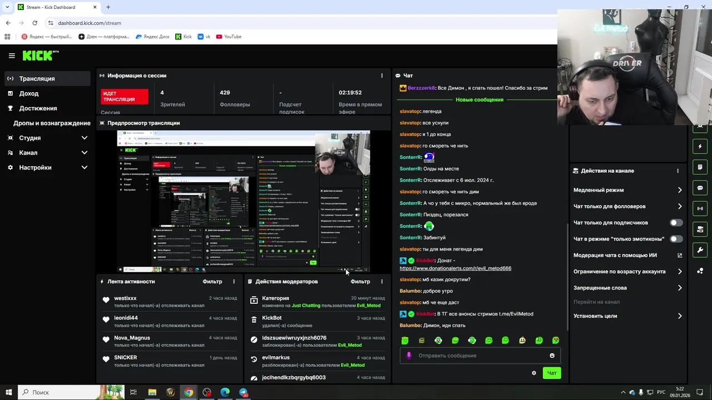Open Медленный режим options
The width and height of the screenshot is (712, 400).
tap(627, 190)
